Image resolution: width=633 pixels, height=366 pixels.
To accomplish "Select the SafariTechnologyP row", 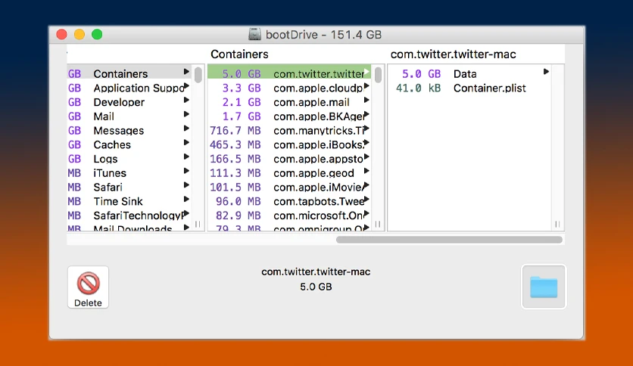I will point(129,216).
